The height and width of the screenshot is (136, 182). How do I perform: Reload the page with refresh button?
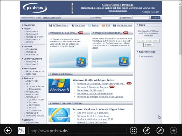tap(133, 130)
